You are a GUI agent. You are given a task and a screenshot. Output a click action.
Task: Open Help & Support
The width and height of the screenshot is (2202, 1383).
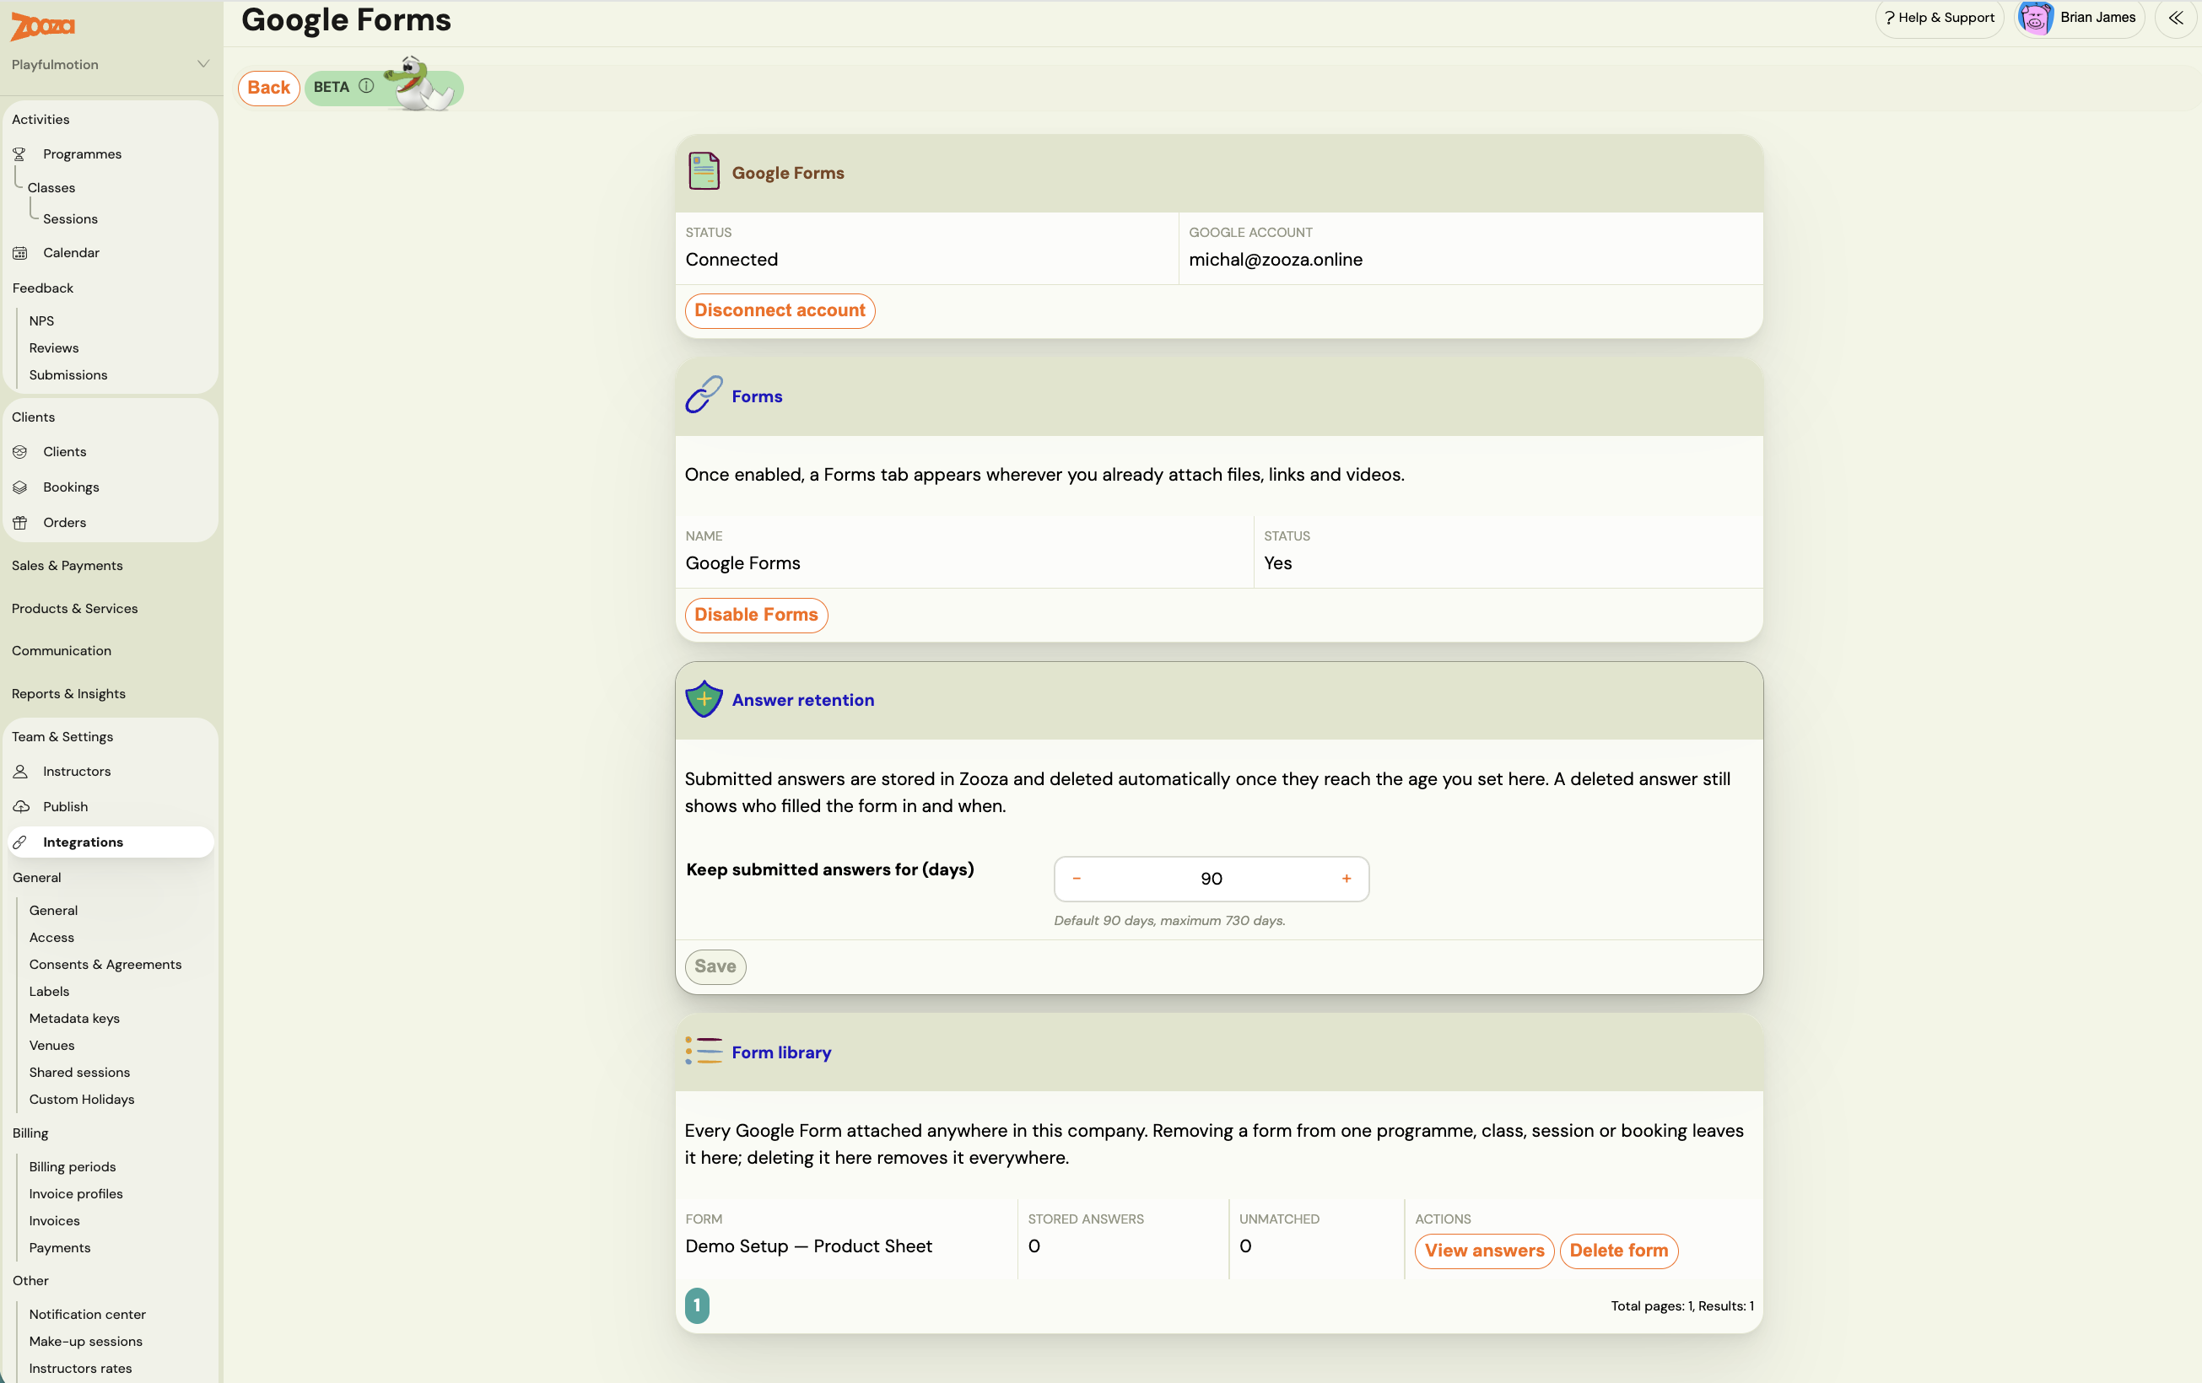[x=1939, y=18]
